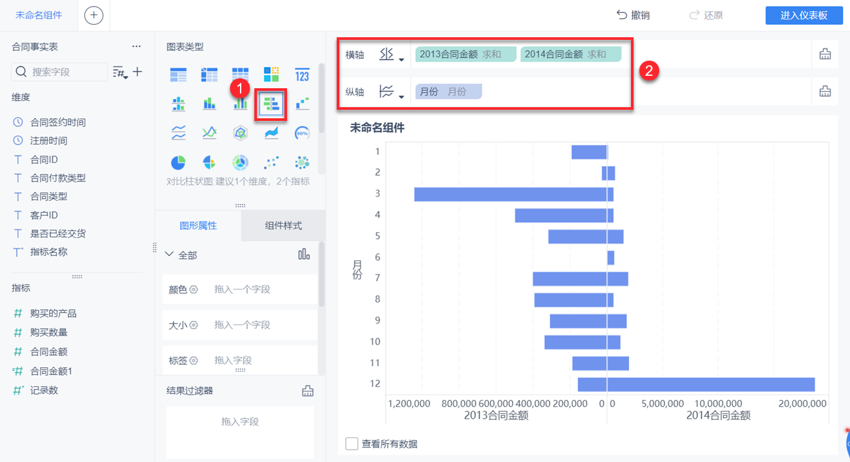850x462 pixels.
Task: Click the 还原 redo button
Action: pos(706,15)
